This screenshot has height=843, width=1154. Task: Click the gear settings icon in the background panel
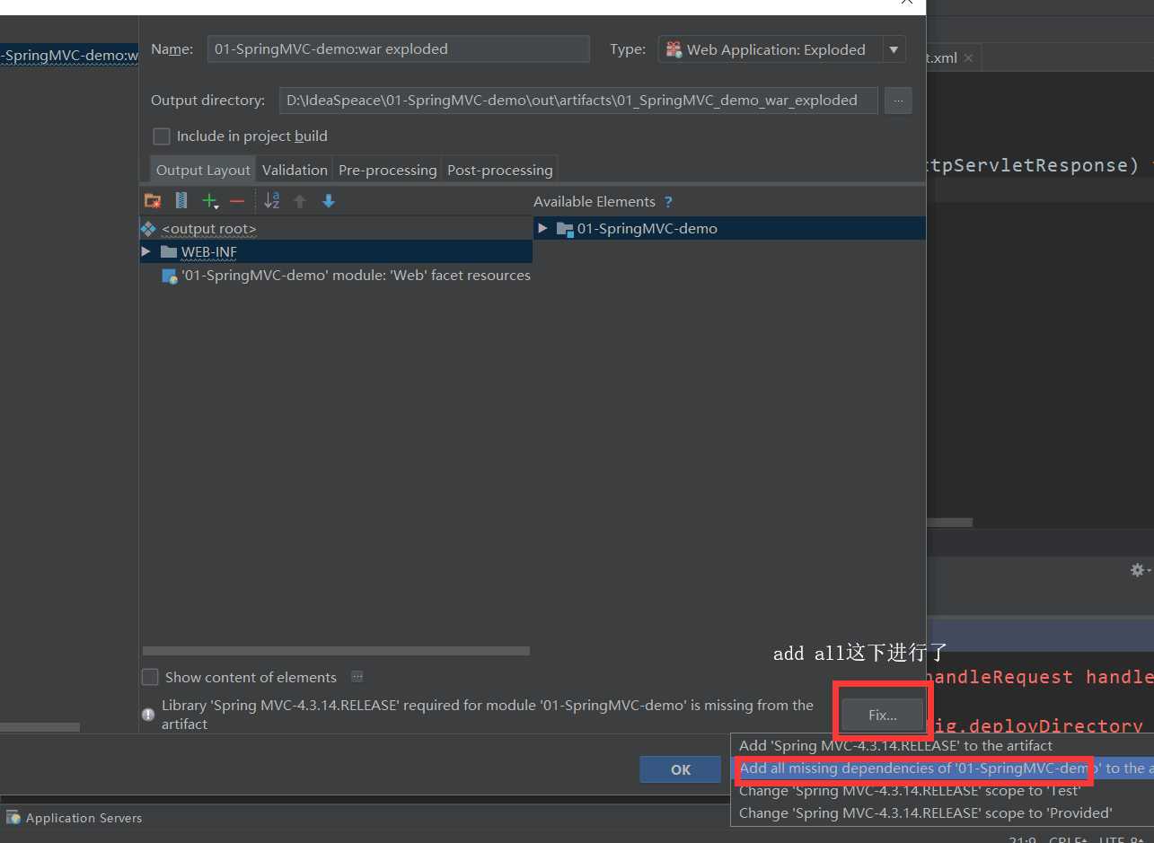[1138, 569]
